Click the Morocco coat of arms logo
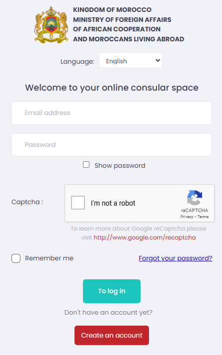 pos(51,25)
